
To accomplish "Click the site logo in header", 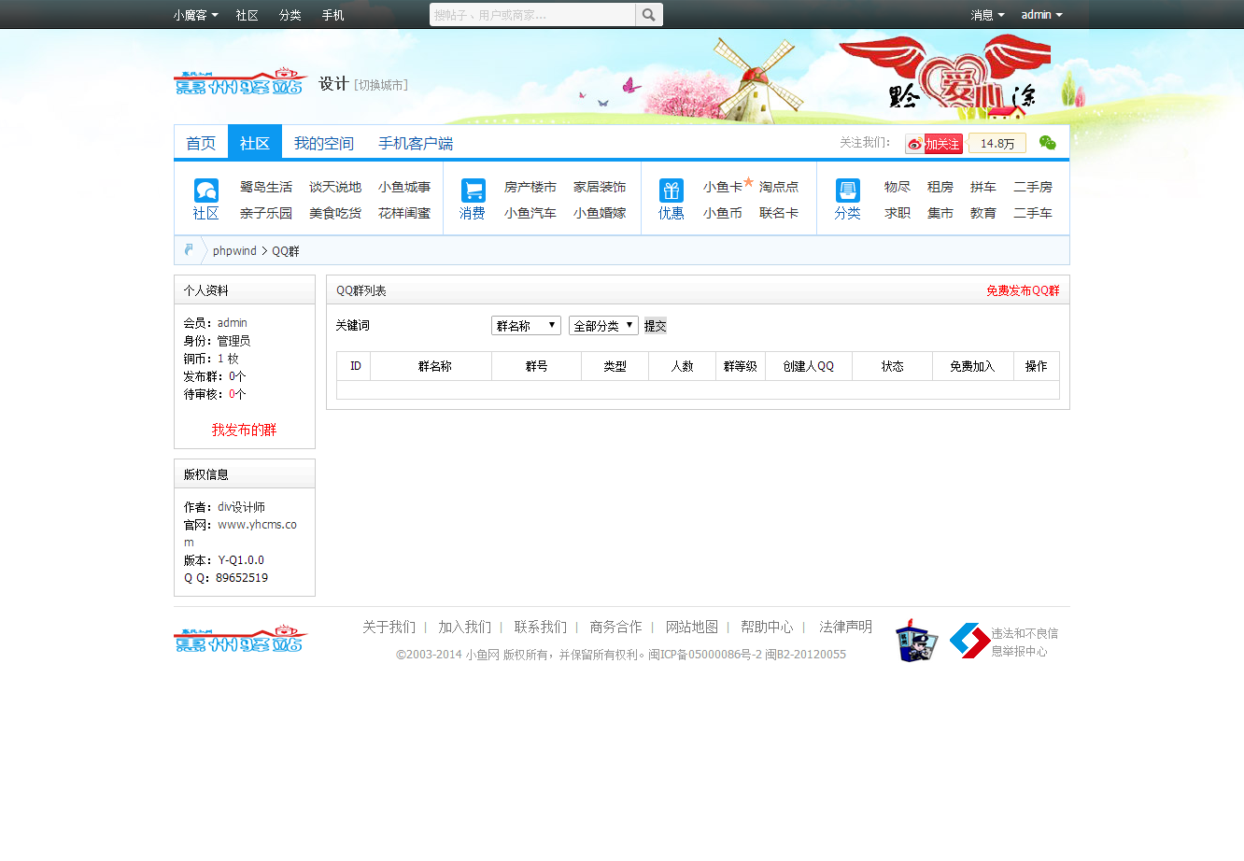I will coord(241,81).
